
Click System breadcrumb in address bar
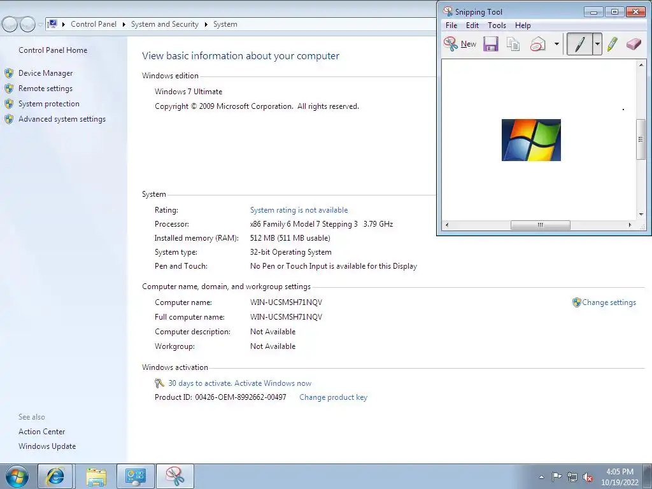click(225, 24)
